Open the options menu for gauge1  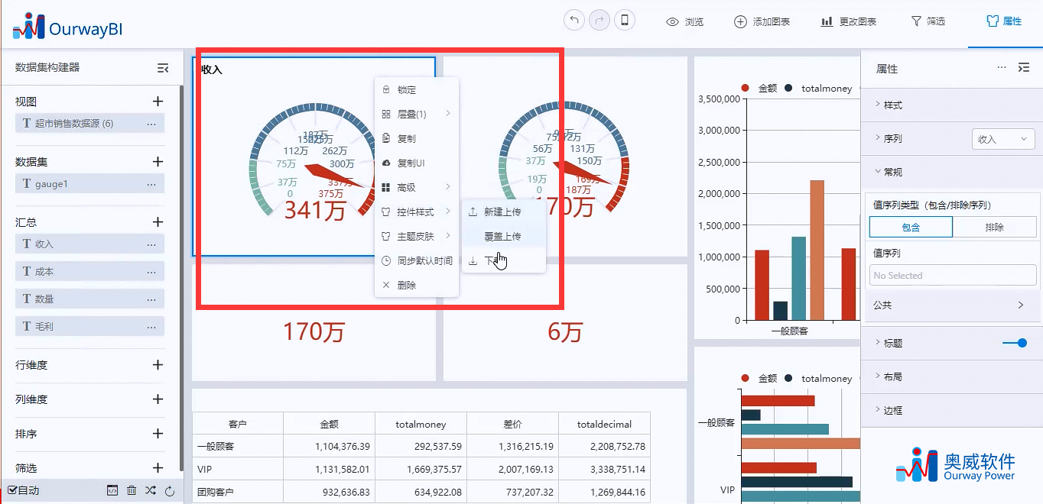tap(151, 184)
